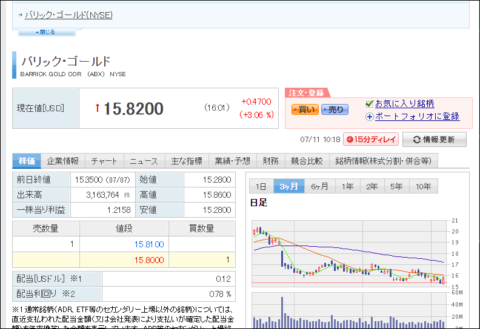Image resolution: width=480 pixels, height=329 pixels.
Task: Click the volume bar chart
Action: pos(349,310)
